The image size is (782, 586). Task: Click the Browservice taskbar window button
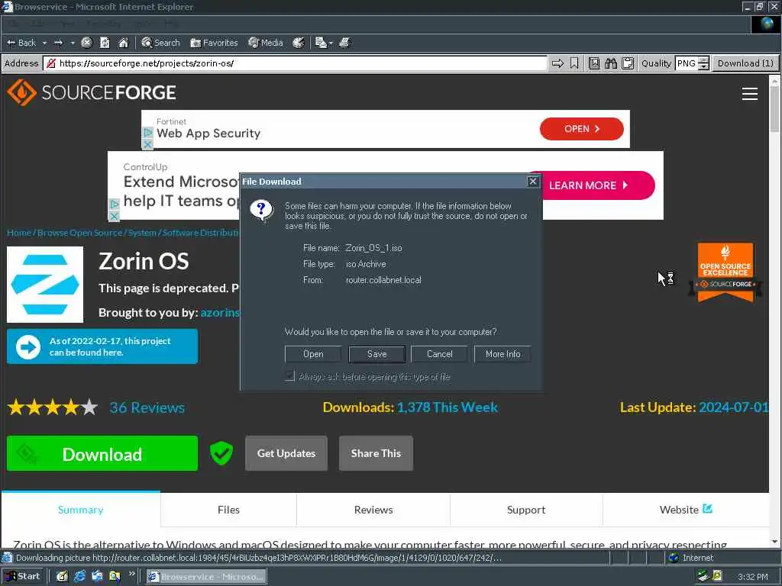(x=206, y=577)
